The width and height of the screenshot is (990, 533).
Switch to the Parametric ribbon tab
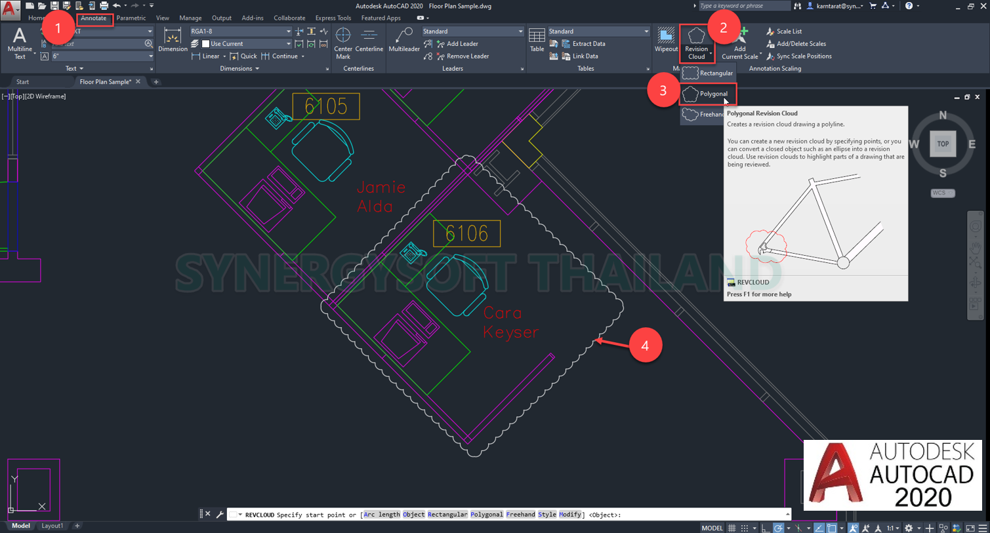[x=131, y=18]
